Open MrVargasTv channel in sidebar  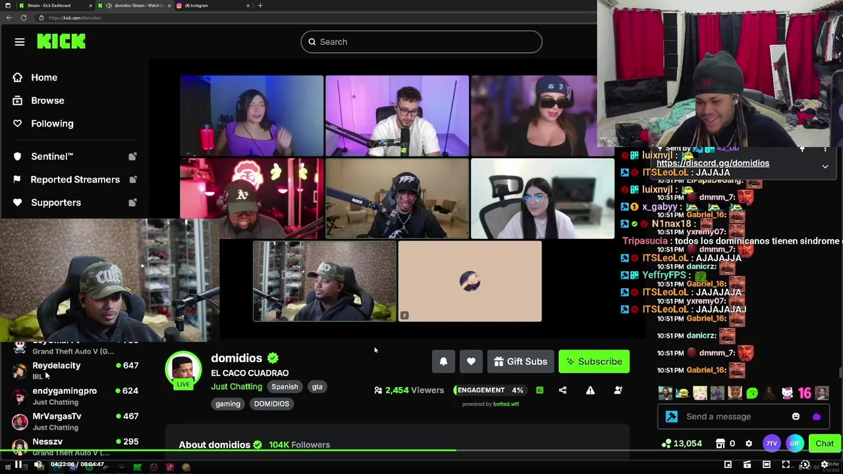(x=76, y=421)
